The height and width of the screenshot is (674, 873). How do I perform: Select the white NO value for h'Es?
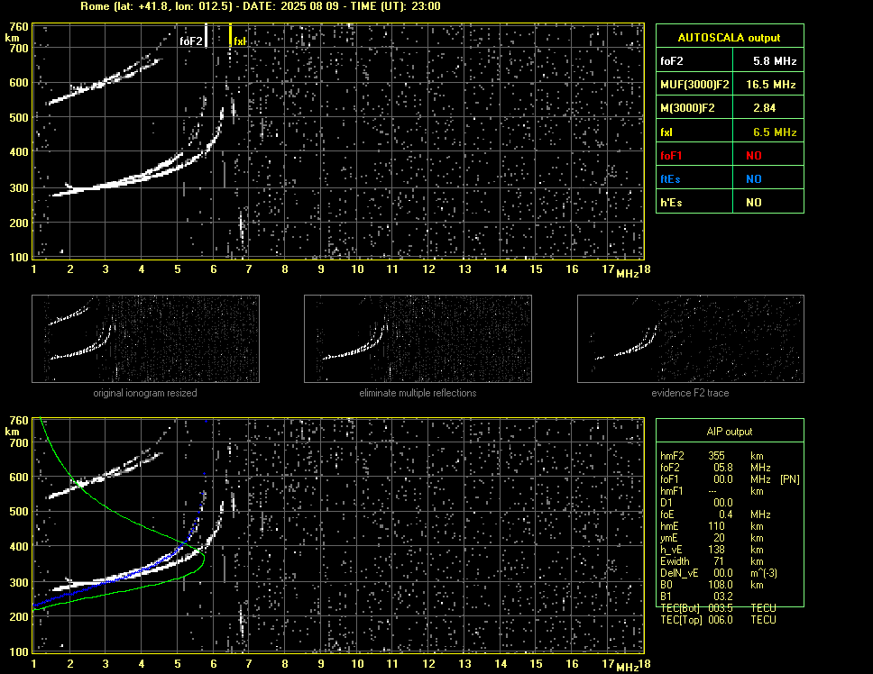(x=753, y=203)
